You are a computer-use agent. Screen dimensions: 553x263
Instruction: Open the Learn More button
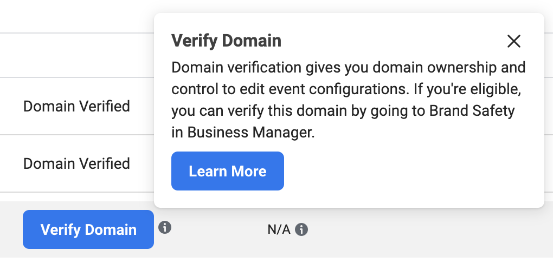[x=228, y=171]
